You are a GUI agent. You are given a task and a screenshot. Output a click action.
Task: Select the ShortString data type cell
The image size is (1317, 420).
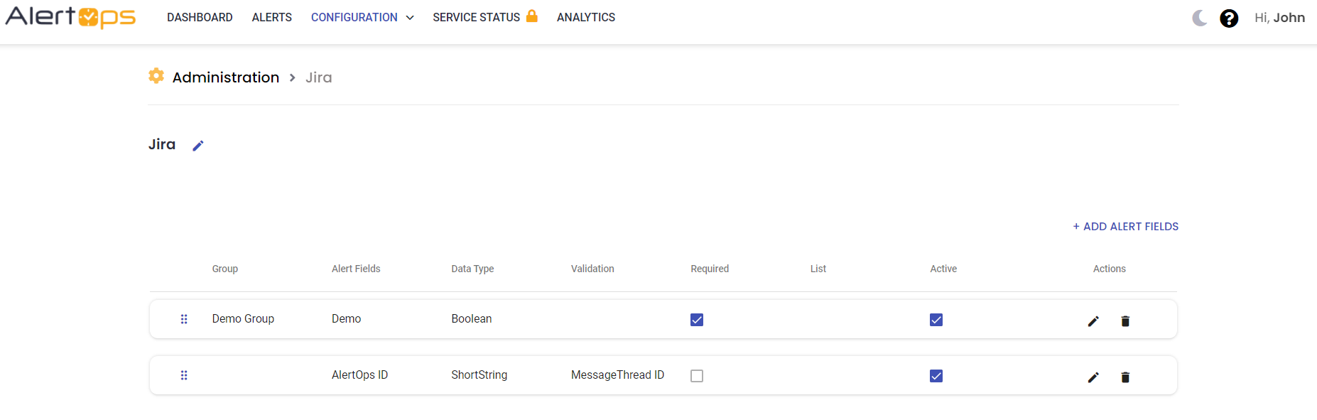click(479, 375)
